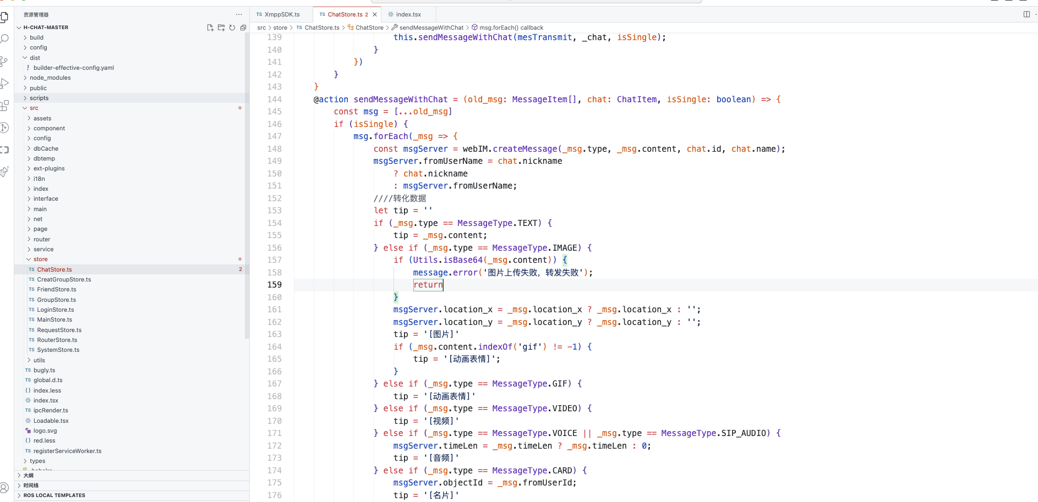Collapse the dist folder
Image resolution: width=1038 pixels, height=502 pixels.
point(132,58)
